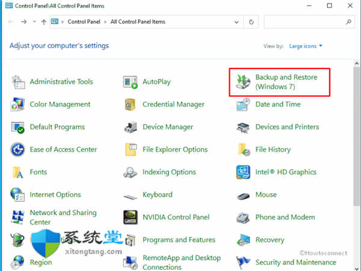This screenshot has width=361, height=271.
Task: Expand the address bar history dropdown
Action: click(x=236, y=22)
